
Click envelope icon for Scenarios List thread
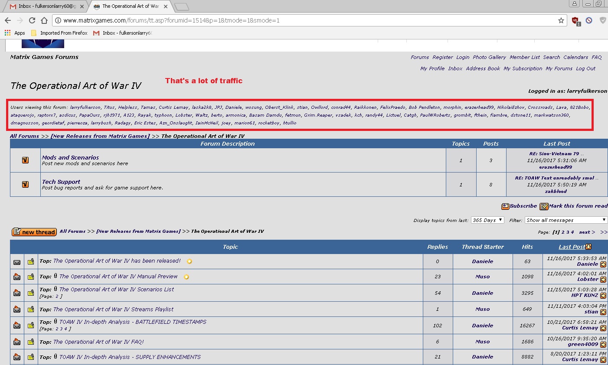tap(17, 293)
